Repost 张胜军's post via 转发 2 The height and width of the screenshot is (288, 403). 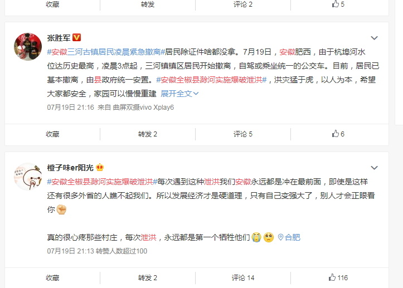148,134
